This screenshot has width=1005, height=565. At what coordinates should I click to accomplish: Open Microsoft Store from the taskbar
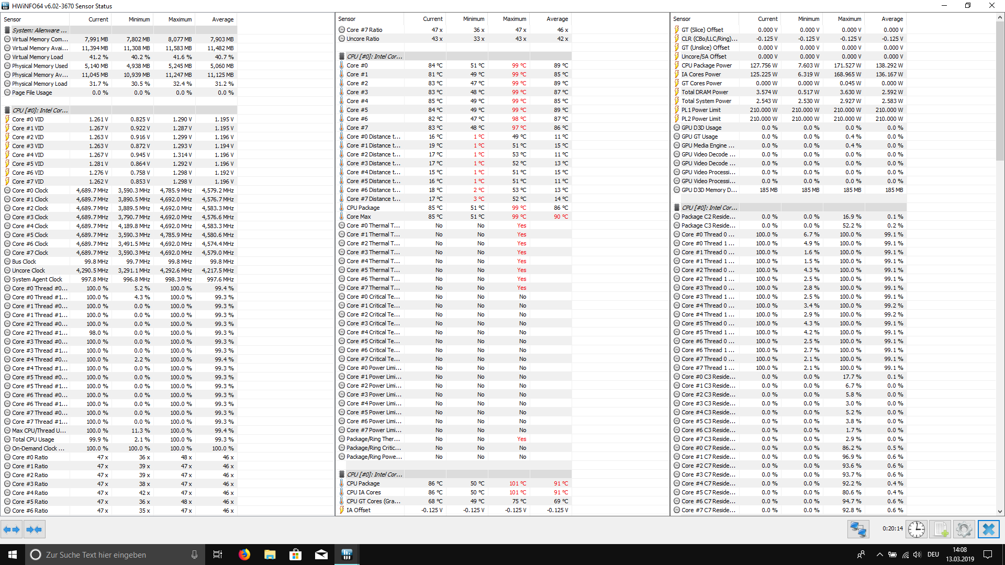point(295,555)
